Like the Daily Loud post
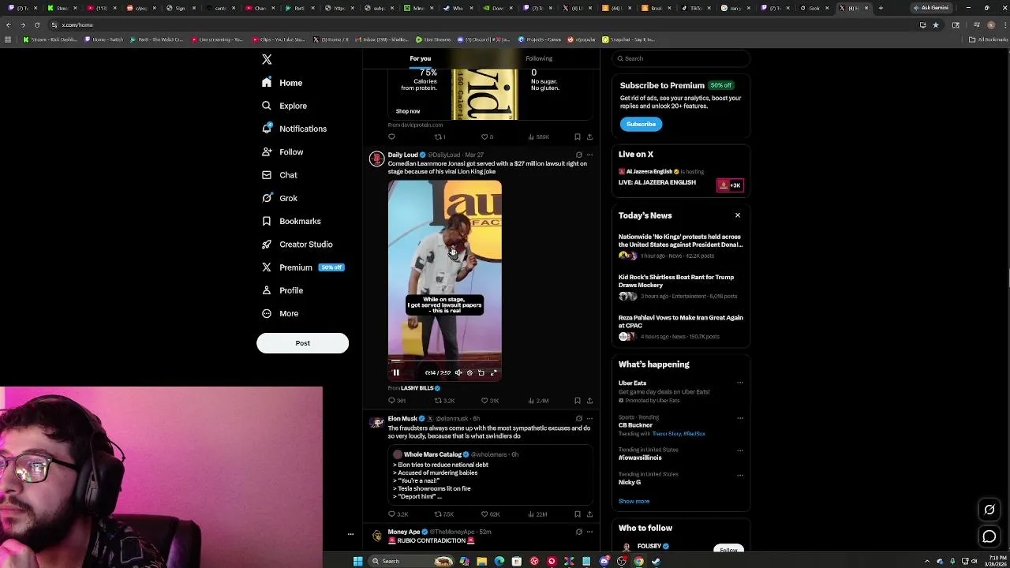The height and width of the screenshot is (568, 1010). pos(489,401)
